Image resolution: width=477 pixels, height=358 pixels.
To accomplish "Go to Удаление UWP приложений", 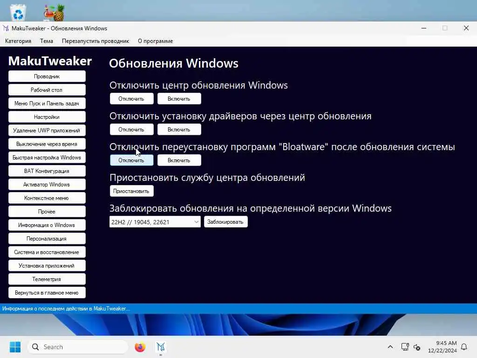I will coord(47,131).
